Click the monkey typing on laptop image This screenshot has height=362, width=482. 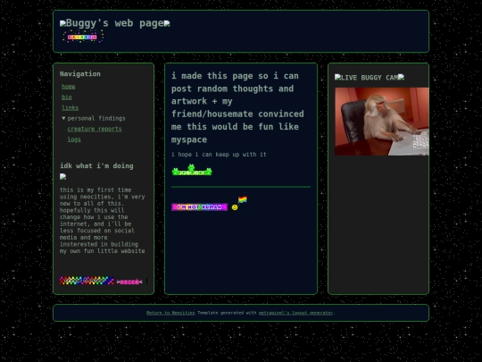[382, 122]
